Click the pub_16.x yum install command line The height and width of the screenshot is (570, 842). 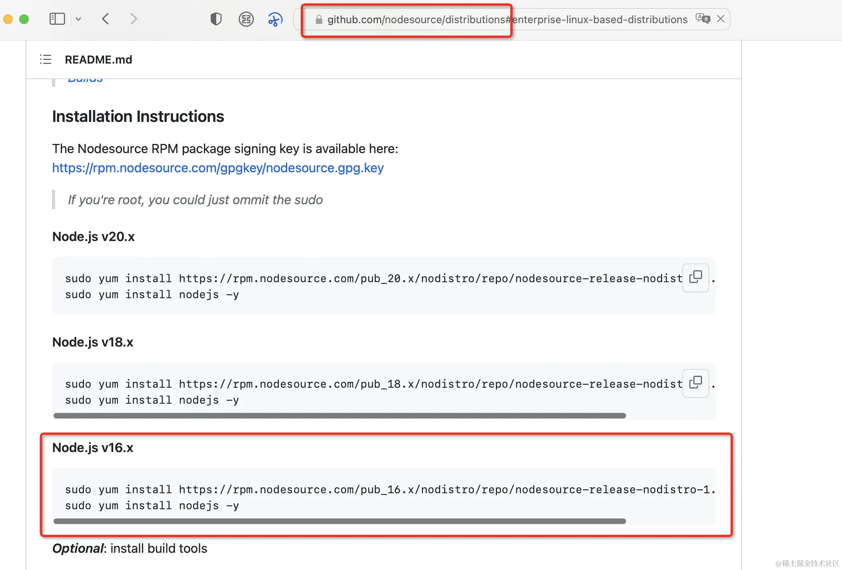390,489
